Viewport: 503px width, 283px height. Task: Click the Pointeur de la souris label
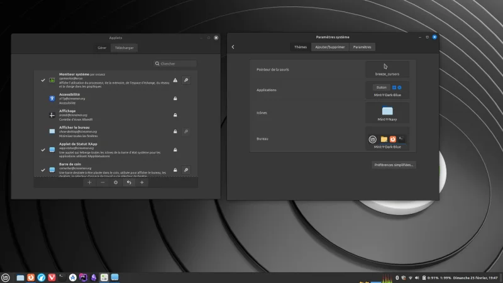pos(273,69)
